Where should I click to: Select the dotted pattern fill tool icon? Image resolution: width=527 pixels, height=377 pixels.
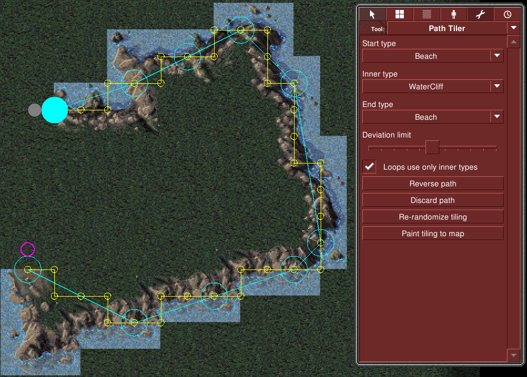pyautogui.click(x=427, y=14)
